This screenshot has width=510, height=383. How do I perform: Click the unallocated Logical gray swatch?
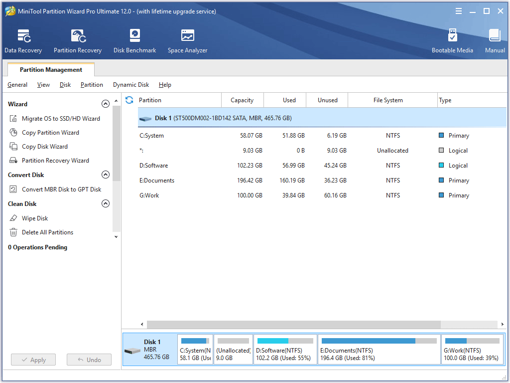tap(441, 150)
